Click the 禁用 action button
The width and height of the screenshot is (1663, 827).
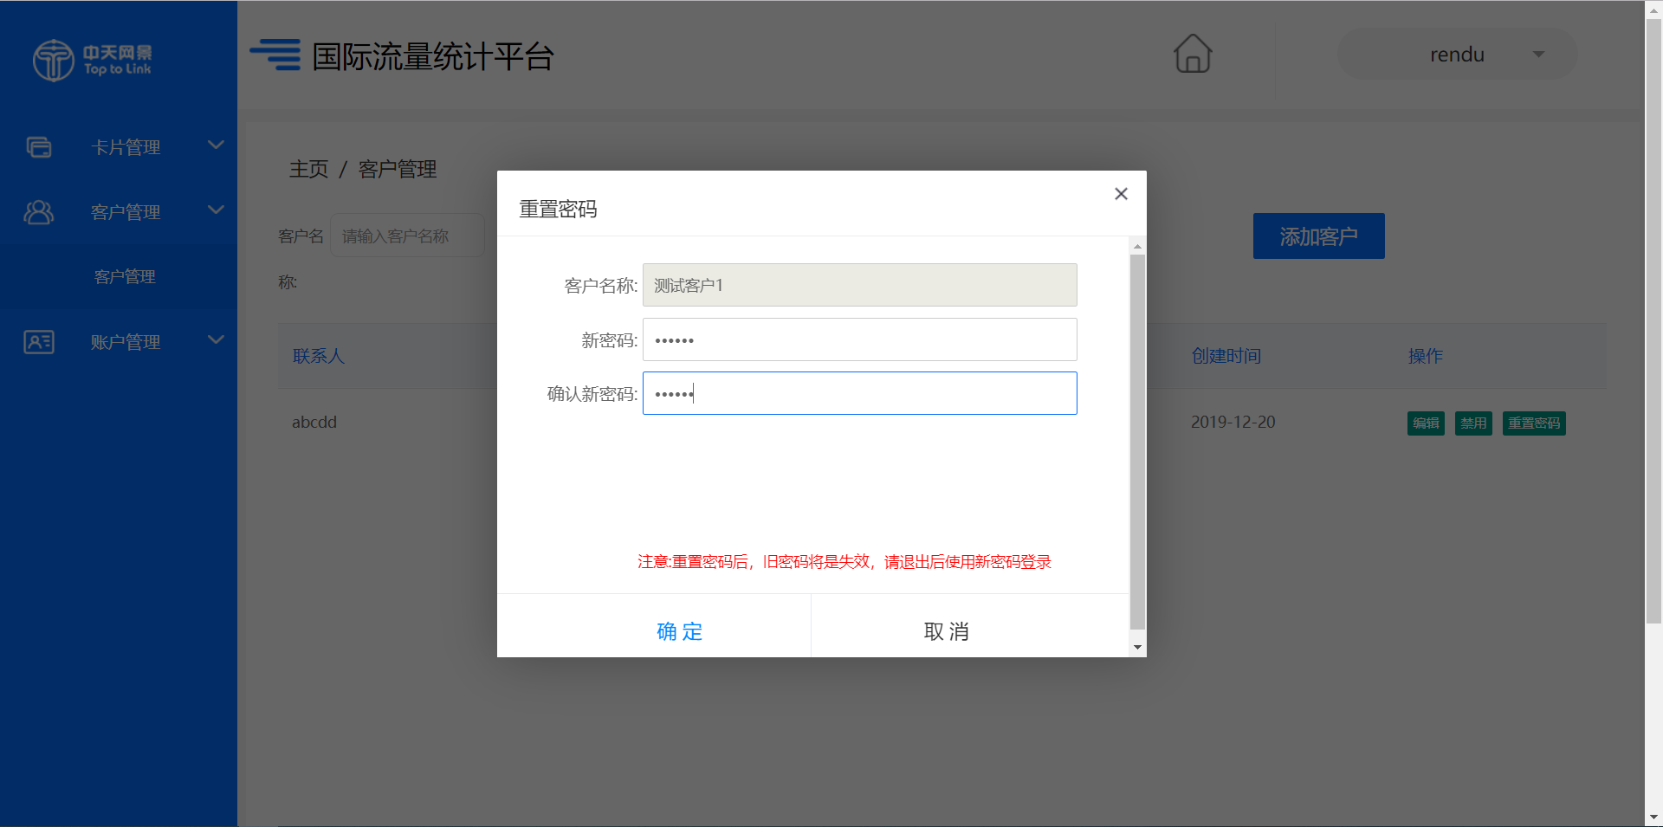coord(1473,423)
